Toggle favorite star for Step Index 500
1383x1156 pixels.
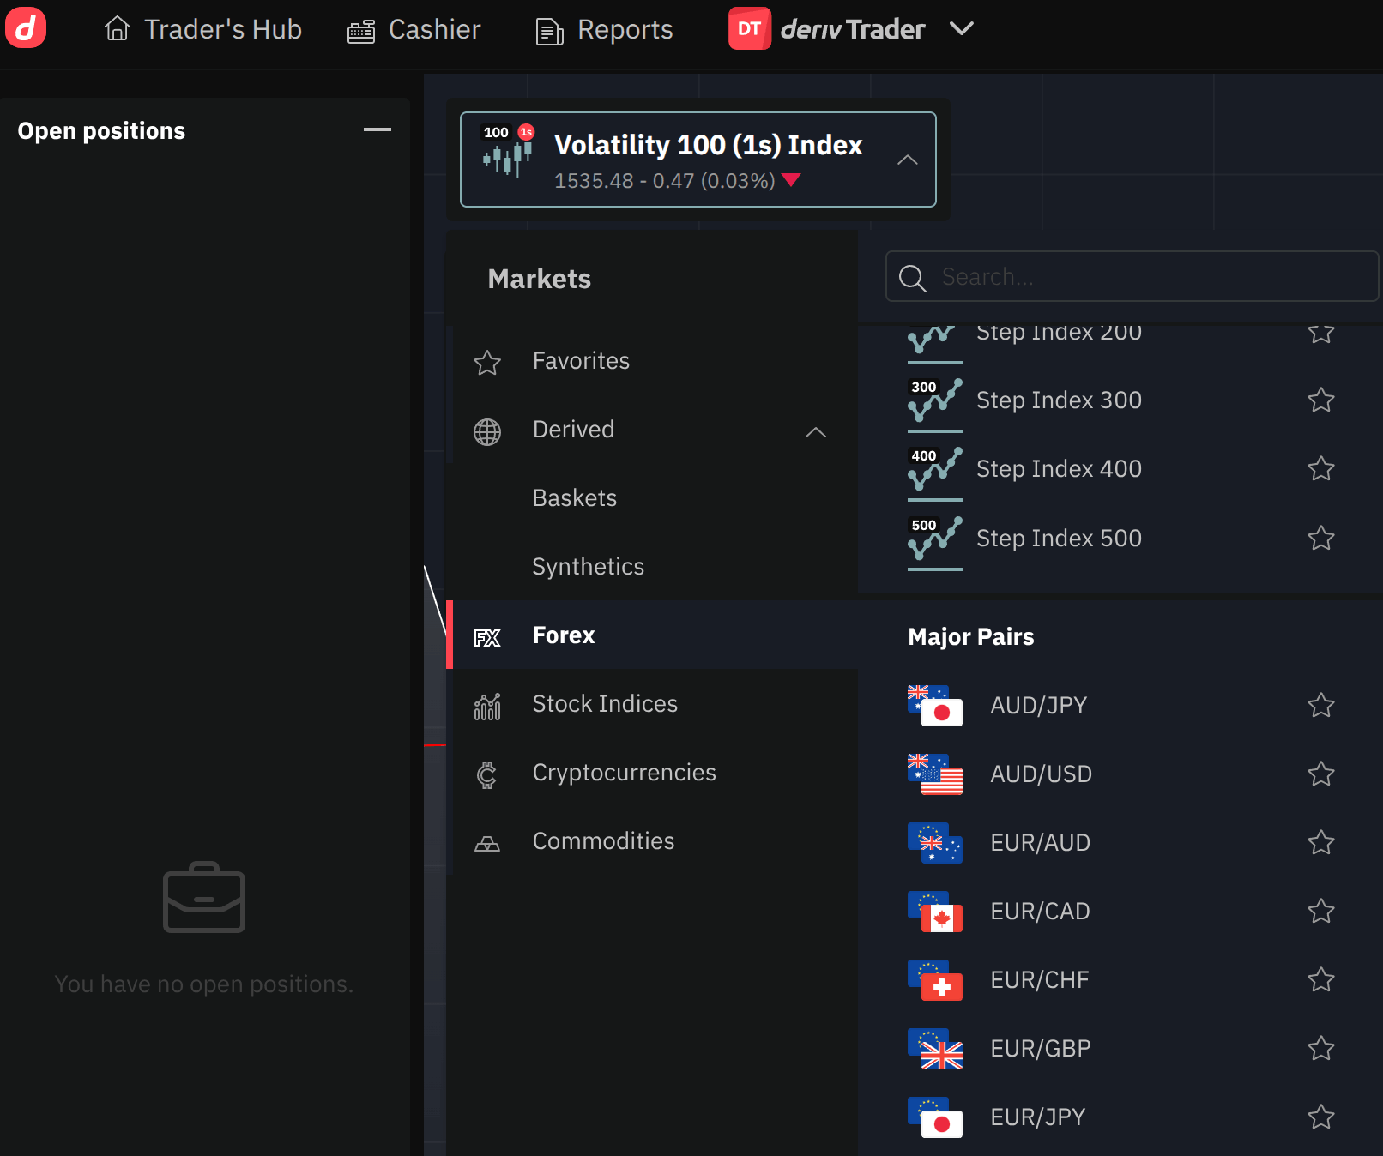click(x=1320, y=539)
